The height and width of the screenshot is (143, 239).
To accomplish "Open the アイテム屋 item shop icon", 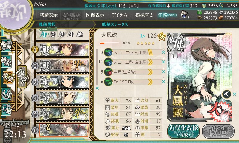I will 185,15.
